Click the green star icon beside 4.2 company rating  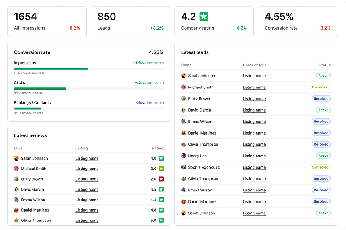[204, 17]
